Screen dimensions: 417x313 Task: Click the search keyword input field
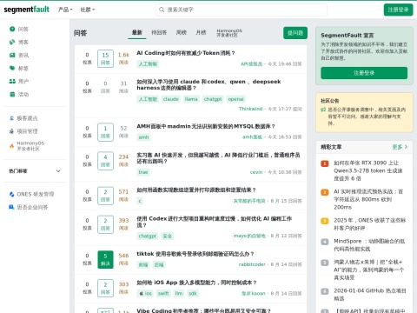point(242,10)
